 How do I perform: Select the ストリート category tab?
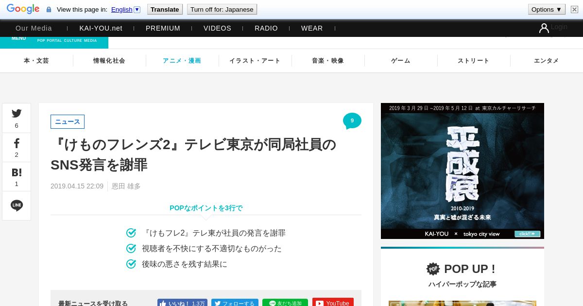(x=474, y=61)
